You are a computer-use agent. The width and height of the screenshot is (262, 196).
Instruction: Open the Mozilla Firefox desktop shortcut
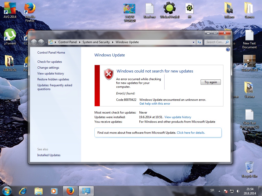(x=30, y=12)
